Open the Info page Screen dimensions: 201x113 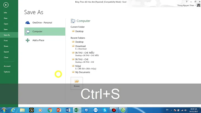click(5, 13)
